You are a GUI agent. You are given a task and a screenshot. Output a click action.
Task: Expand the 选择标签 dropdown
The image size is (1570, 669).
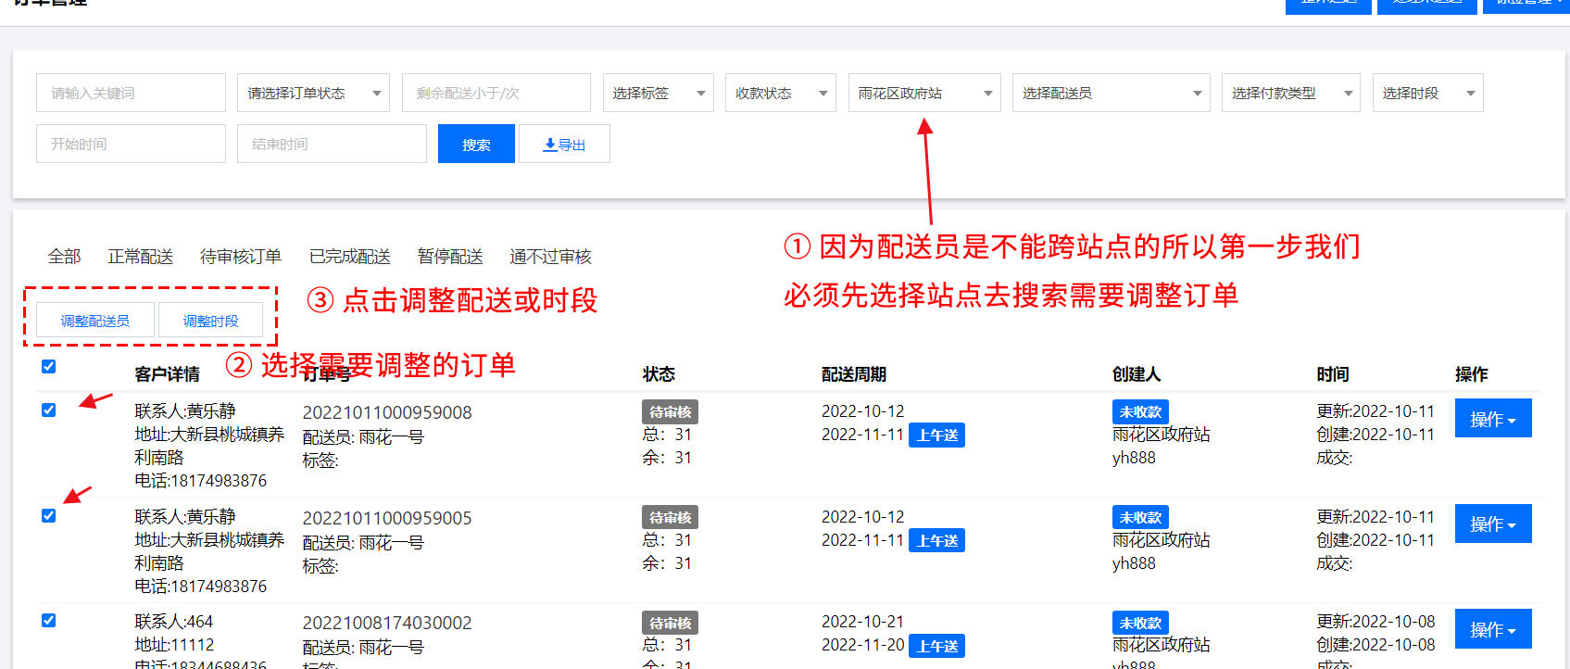click(x=658, y=94)
